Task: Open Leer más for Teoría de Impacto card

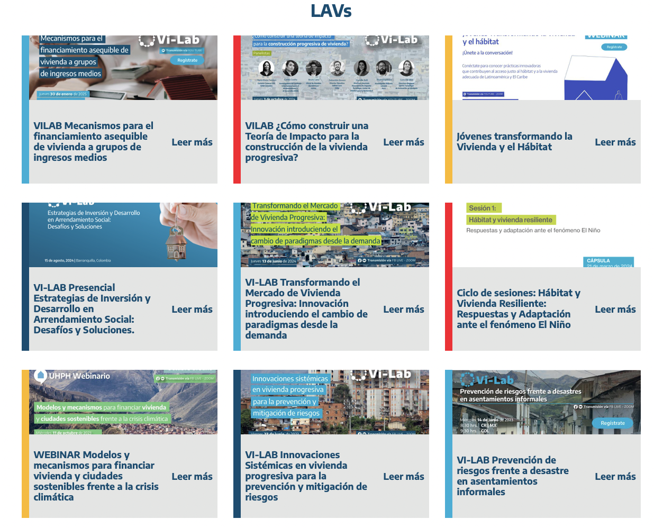Action: pyautogui.click(x=404, y=142)
